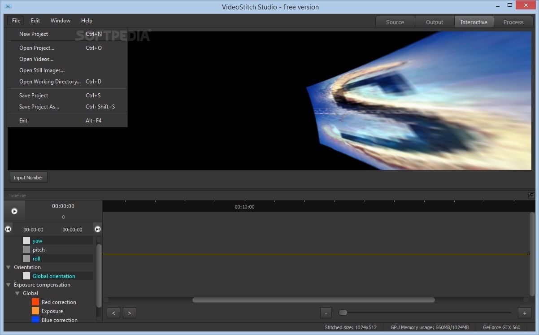The image size is (539, 335).
Task: Click the GPU Memory usage status text
Action: 430,327
